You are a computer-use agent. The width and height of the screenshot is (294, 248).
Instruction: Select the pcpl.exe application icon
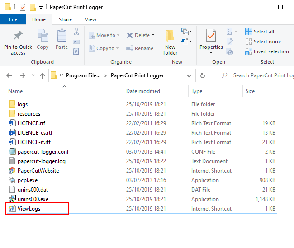[x=12, y=180]
